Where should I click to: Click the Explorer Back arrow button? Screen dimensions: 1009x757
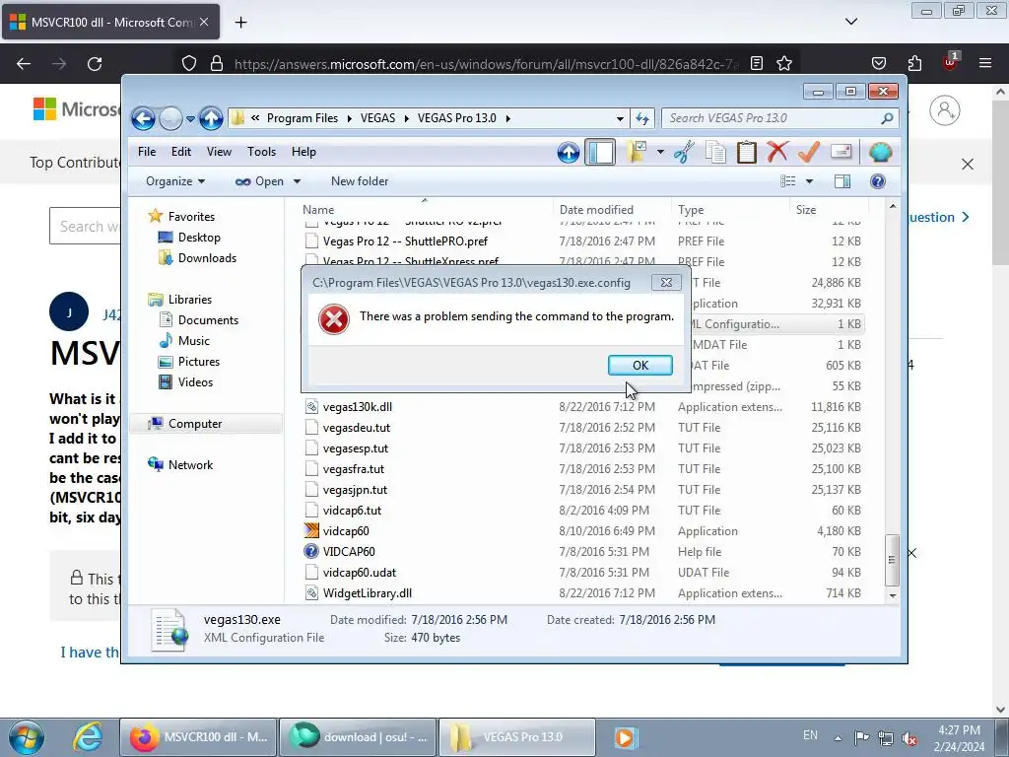(x=143, y=118)
